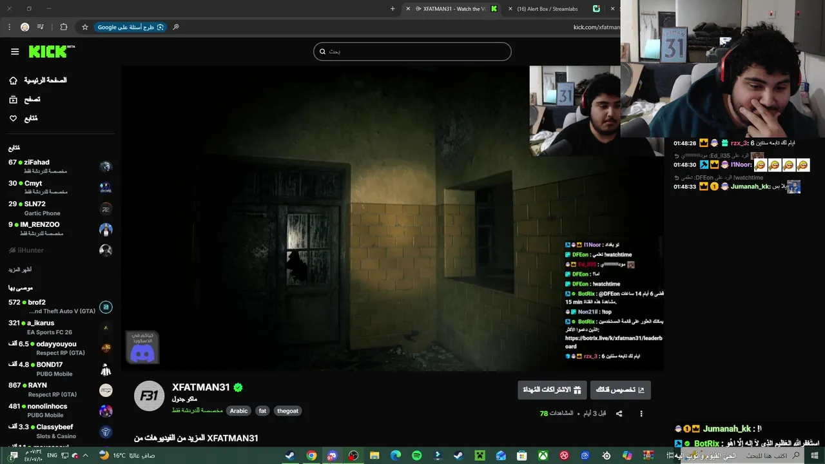Open IM_RENZOO channel in sidebar
The height and width of the screenshot is (464, 825).
click(x=60, y=229)
